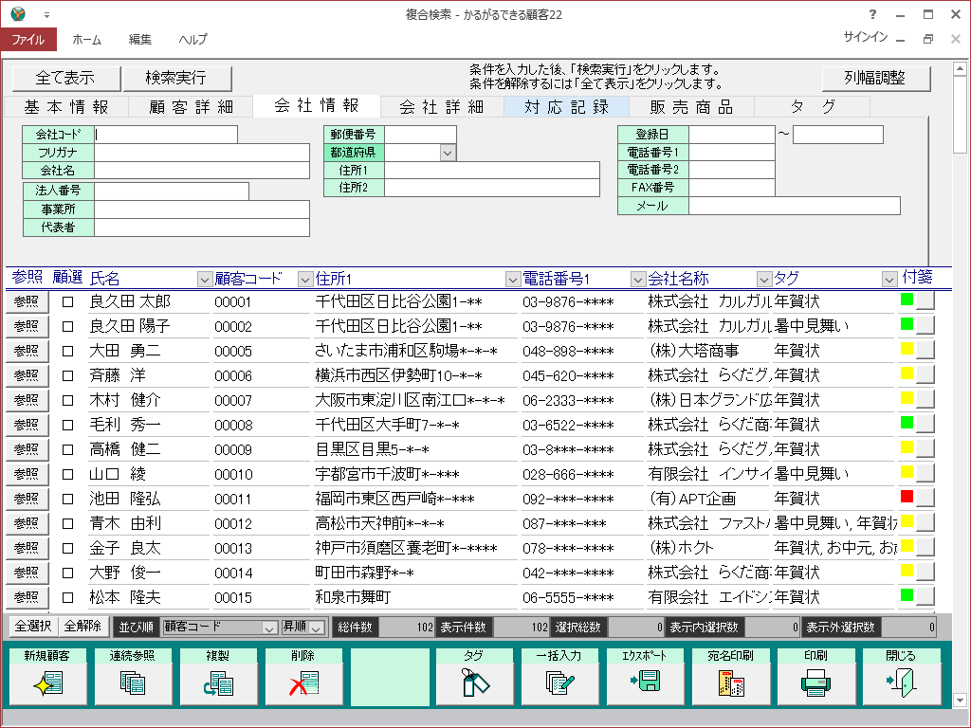Image resolution: width=971 pixels, height=728 pixels.
Task: Open the 編集 menu
Action: pyautogui.click(x=140, y=40)
